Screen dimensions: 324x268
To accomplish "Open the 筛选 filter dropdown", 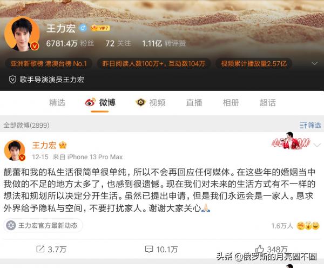I will (310, 125).
